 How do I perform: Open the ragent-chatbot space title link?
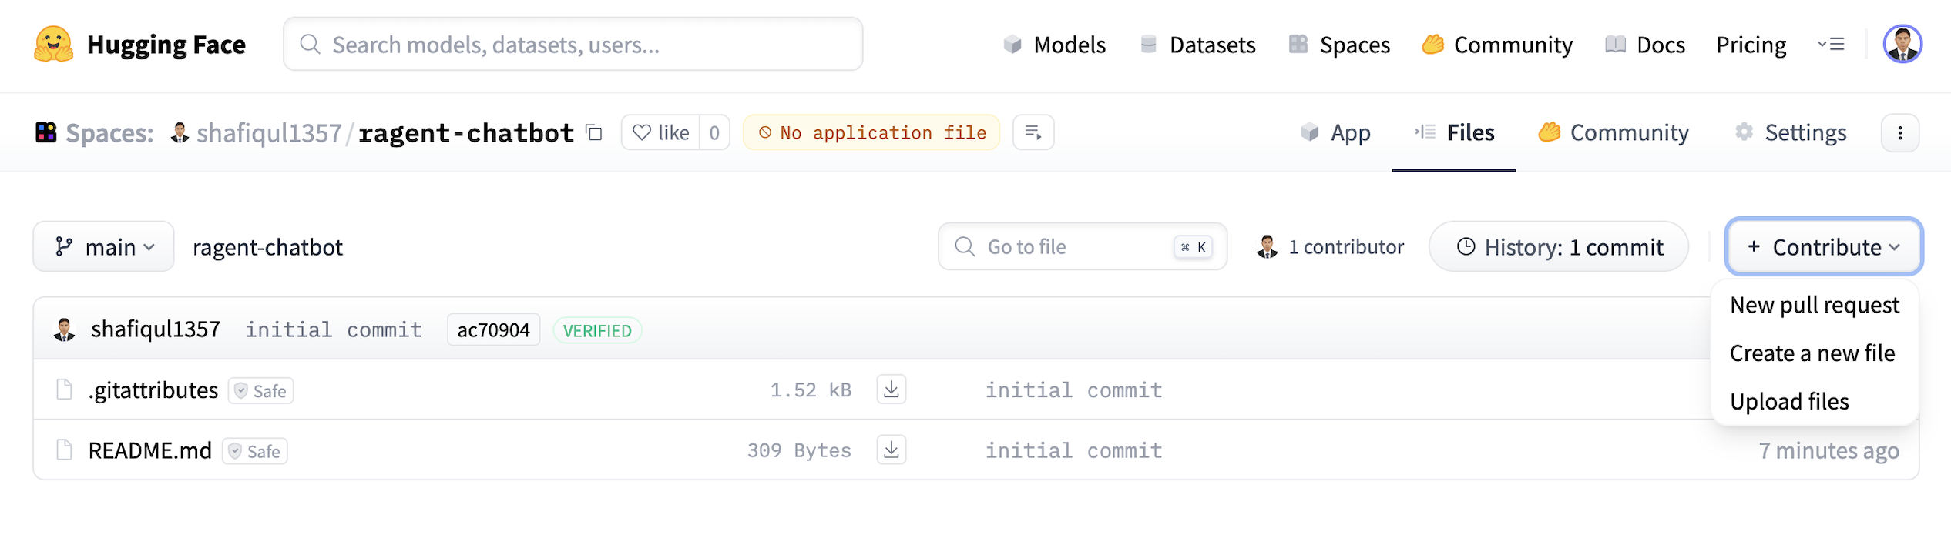[x=466, y=132]
